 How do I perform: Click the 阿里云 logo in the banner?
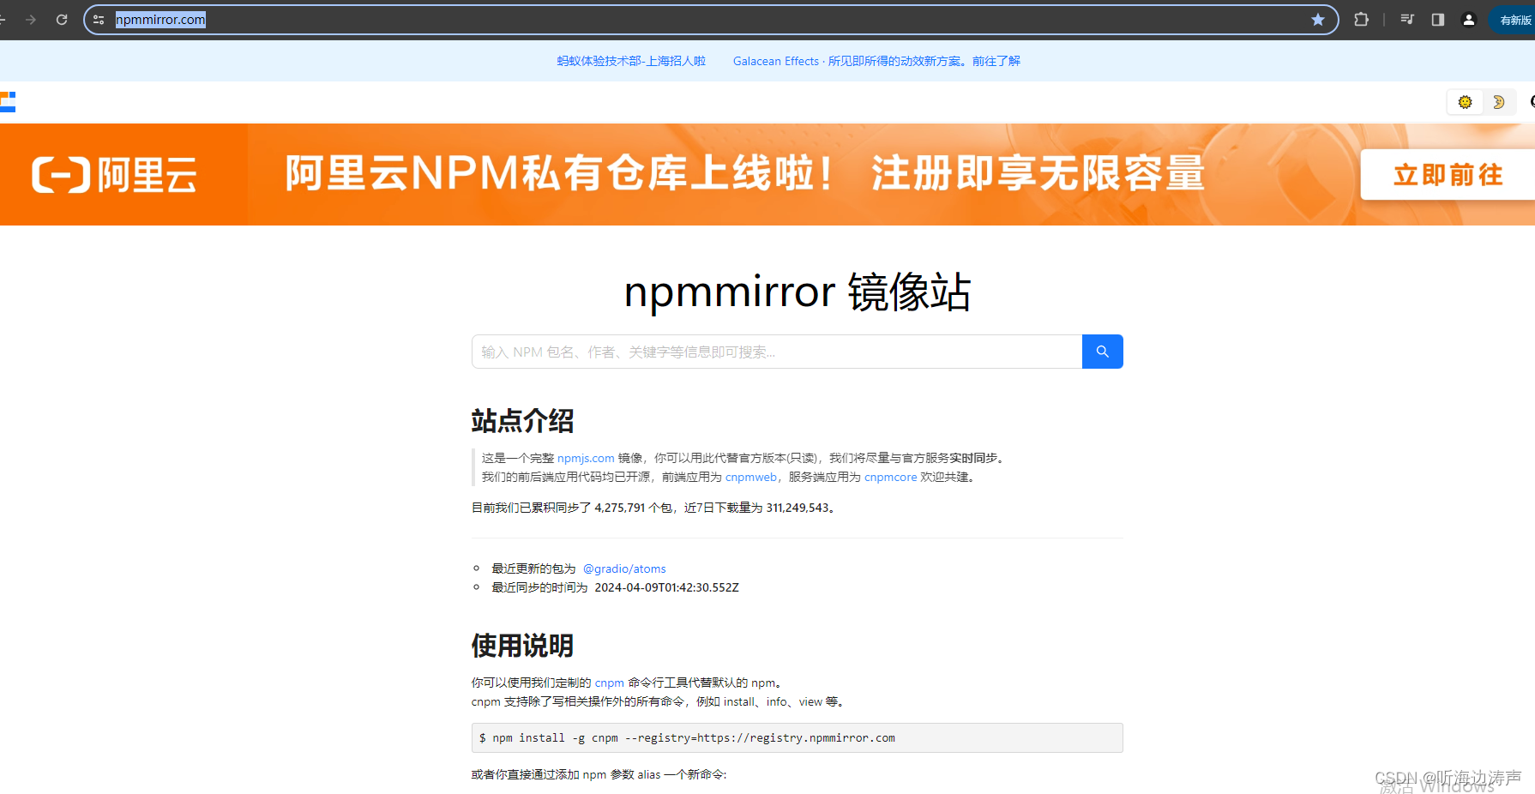pos(115,175)
